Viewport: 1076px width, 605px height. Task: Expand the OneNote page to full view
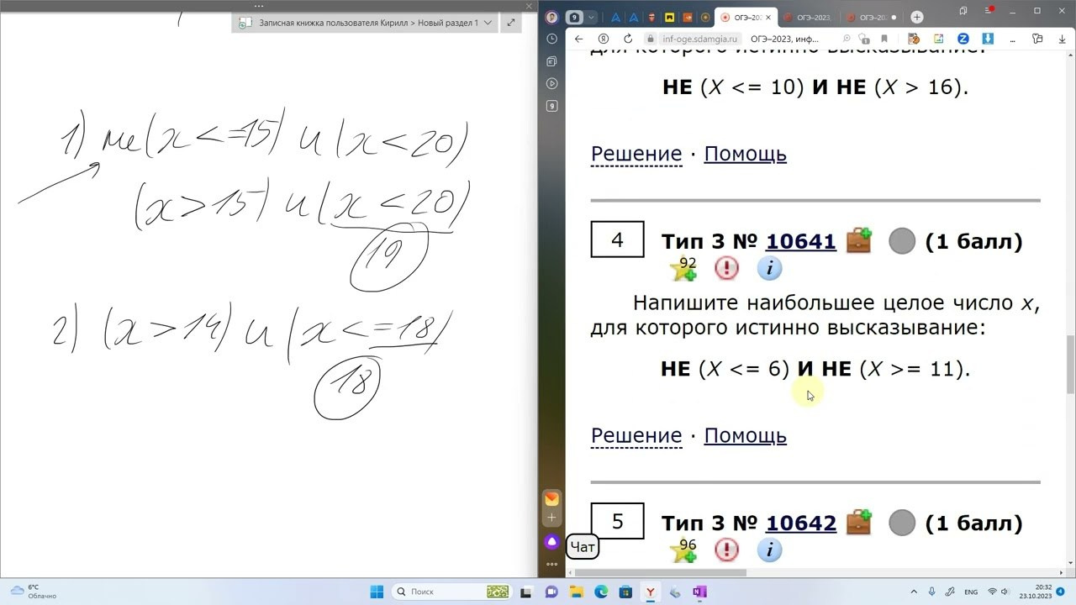510,23
